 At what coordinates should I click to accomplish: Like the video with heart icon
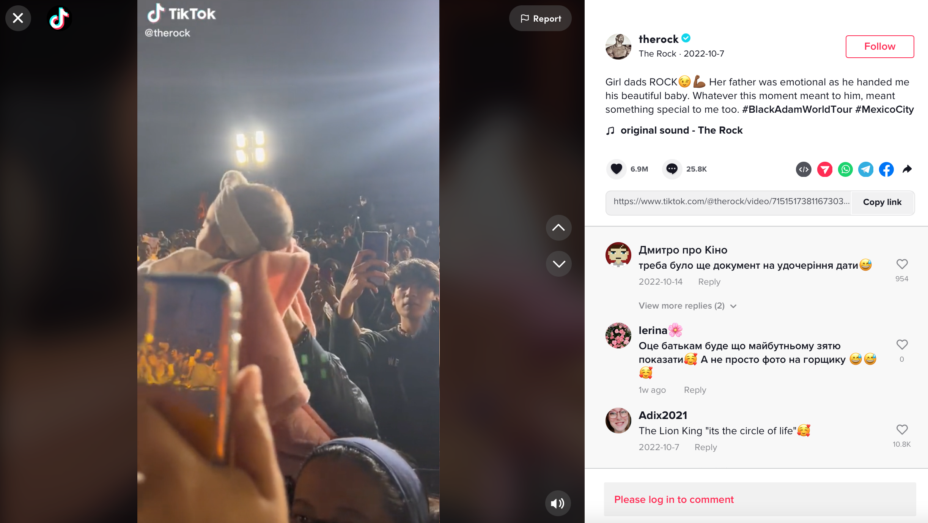[617, 169]
